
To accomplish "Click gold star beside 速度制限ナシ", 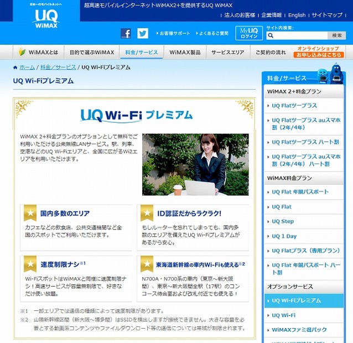I will coord(30,264).
